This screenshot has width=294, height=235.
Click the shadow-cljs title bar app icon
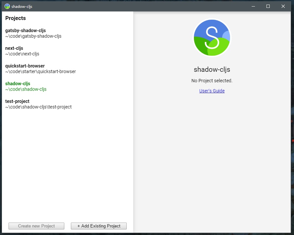(x=7, y=6)
